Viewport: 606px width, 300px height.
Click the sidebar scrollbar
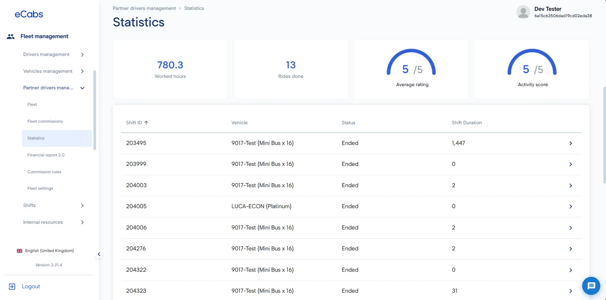(x=95, y=110)
